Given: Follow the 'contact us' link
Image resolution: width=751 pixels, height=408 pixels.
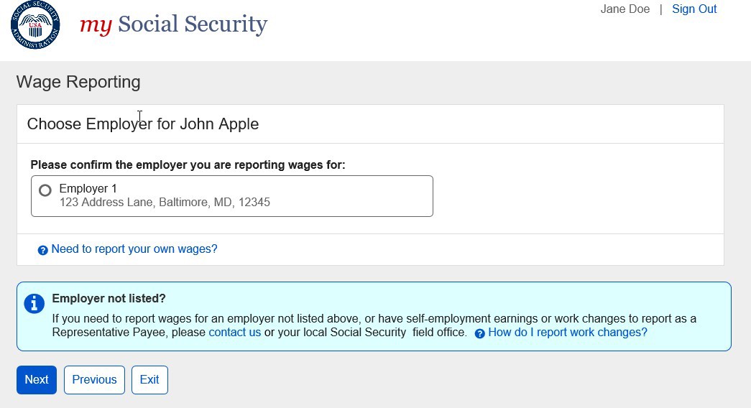Looking at the screenshot, I should tap(234, 333).
